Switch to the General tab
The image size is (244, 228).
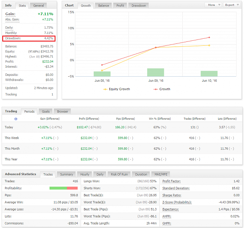38,5
